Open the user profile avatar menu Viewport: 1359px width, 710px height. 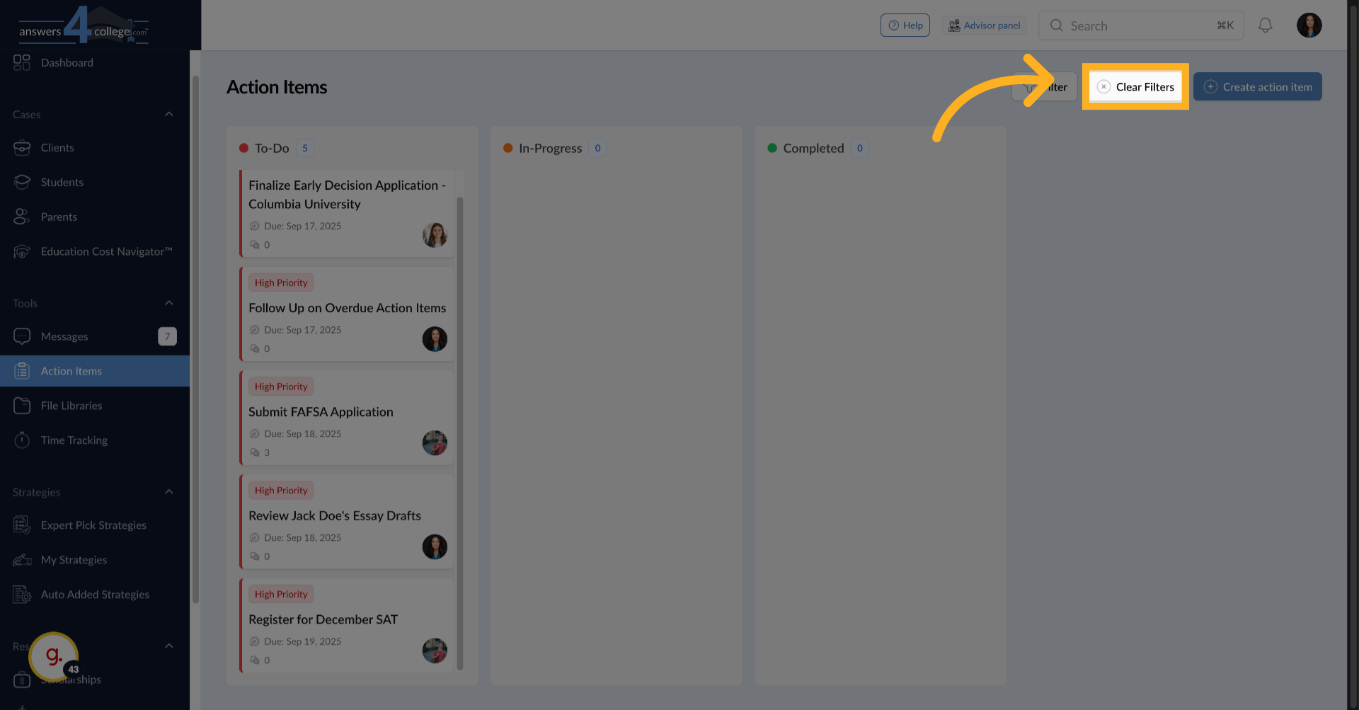click(x=1309, y=25)
